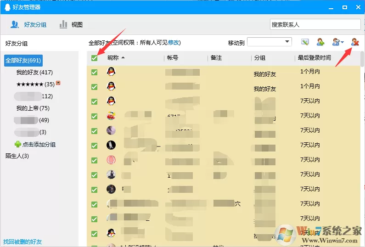The height and width of the screenshot is (247, 365).
Task: Click 我的好友 group cell in first row
Action: [264, 74]
